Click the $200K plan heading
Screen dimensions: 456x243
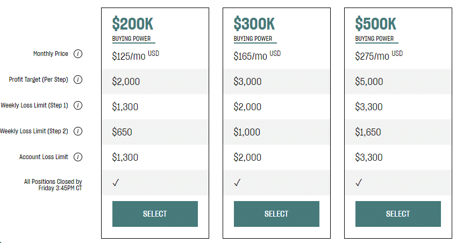click(x=133, y=24)
